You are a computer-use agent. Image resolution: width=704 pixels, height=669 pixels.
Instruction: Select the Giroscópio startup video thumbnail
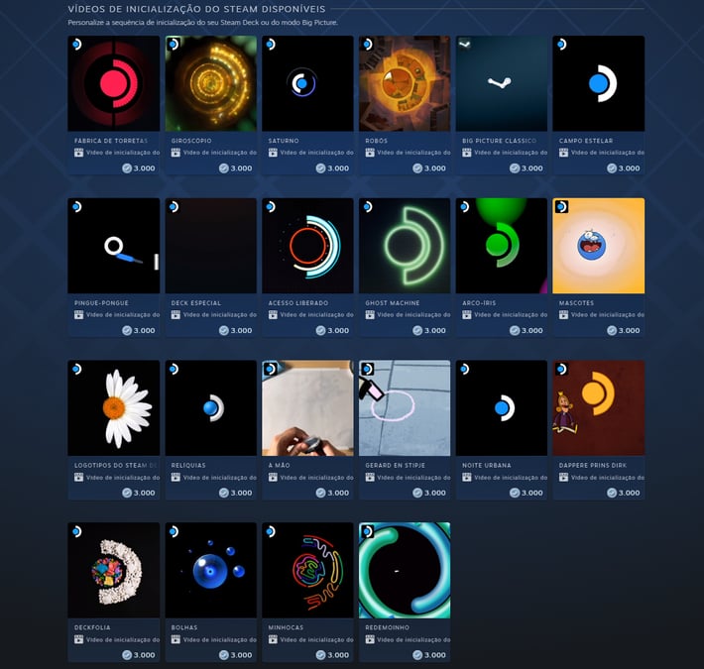[x=210, y=83]
